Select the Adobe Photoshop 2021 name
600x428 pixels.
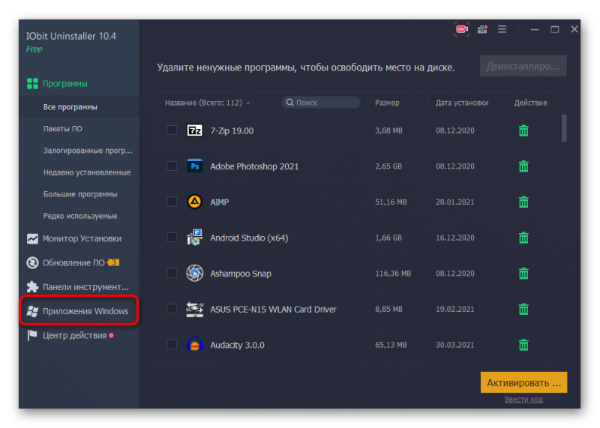click(x=254, y=166)
